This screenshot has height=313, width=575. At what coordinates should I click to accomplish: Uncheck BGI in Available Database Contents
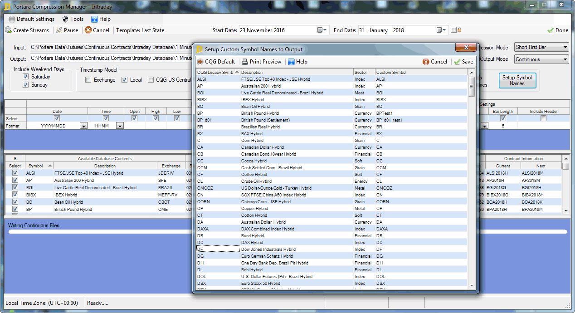click(15, 187)
